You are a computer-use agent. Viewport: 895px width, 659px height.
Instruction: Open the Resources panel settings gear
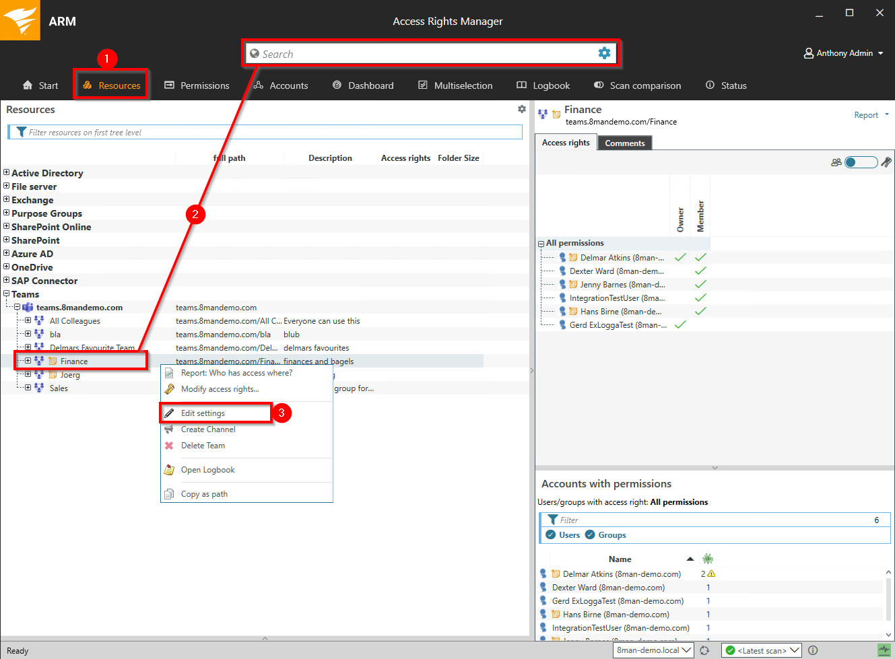(521, 109)
